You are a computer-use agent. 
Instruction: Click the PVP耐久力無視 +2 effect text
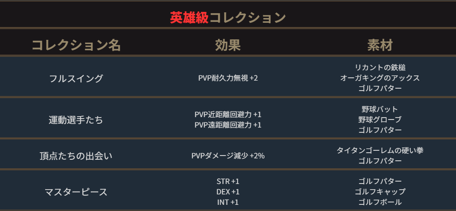pyautogui.click(x=228, y=78)
